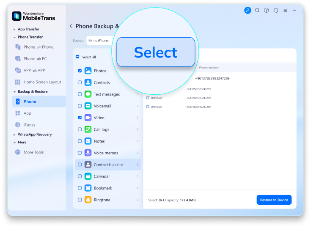Collapse the Phone Transfer section
The height and width of the screenshot is (228, 311).
pos(14,37)
